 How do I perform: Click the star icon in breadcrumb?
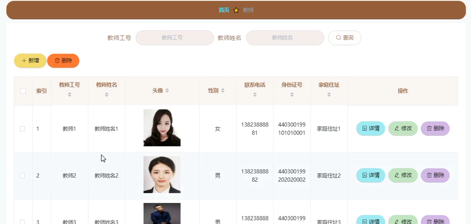(x=236, y=10)
